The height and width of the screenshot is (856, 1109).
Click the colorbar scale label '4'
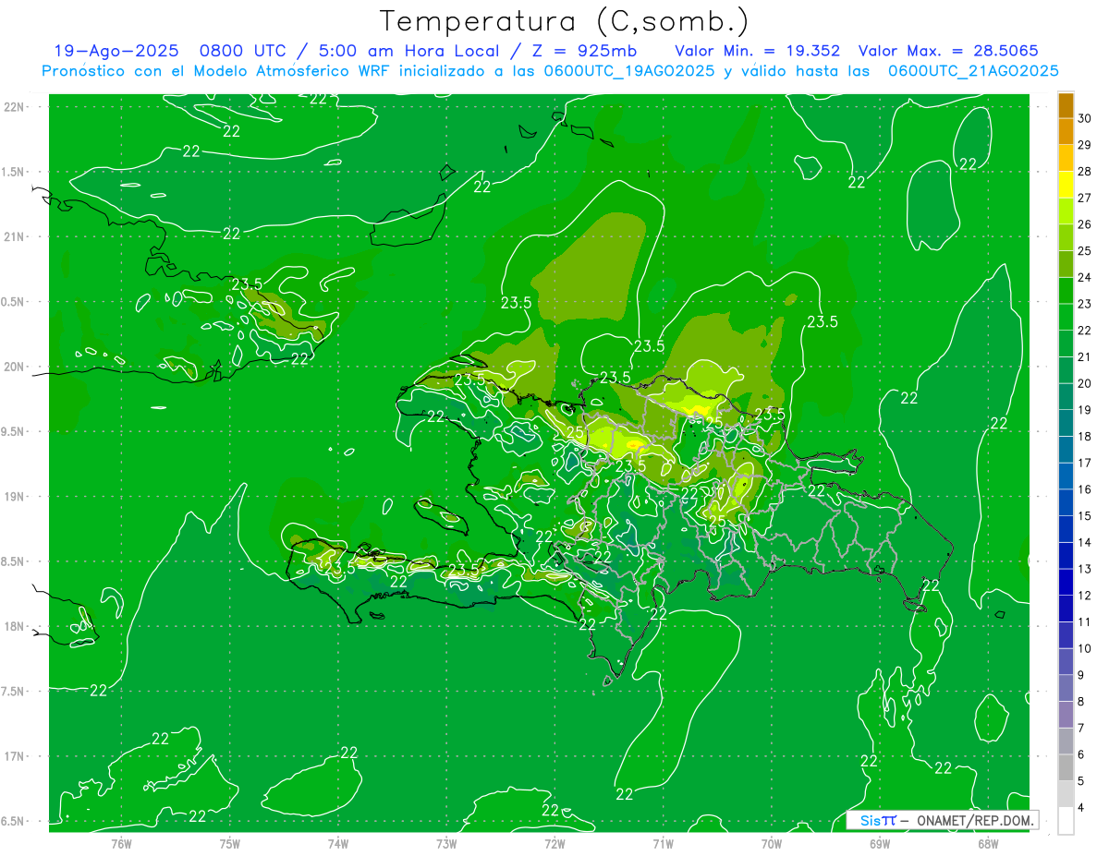[x=1081, y=807]
